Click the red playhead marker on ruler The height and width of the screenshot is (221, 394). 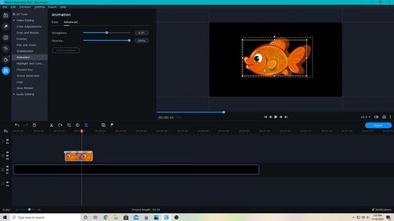pyautogui.click(x=82, y=131)
